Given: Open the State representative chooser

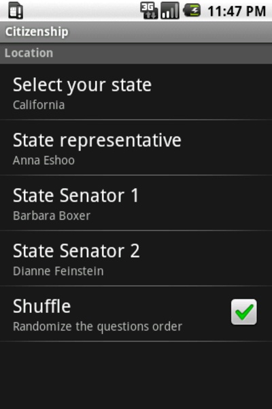Looking at the screenshot, I should click(136, 148).
